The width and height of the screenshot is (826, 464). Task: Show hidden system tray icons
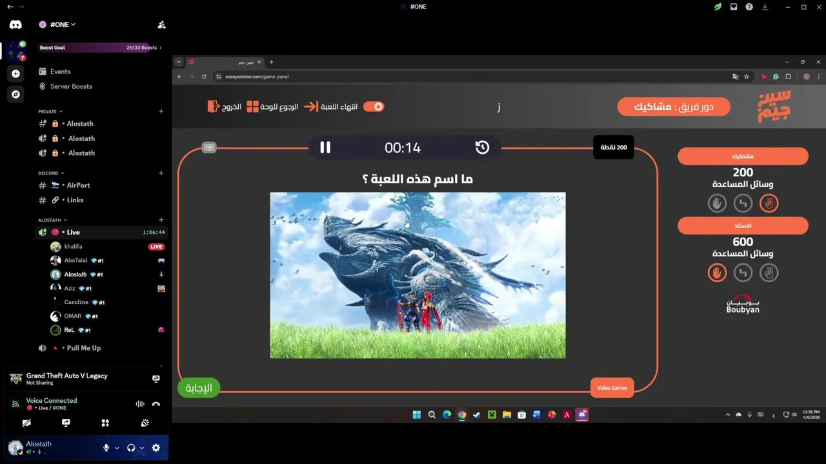[728, 415]
